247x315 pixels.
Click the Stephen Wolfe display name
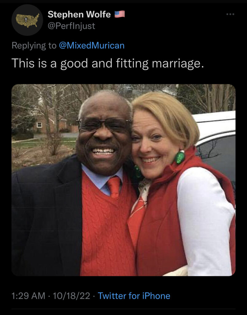(x=79, y=14)
